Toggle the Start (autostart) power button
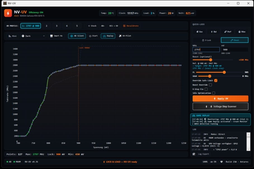254x169 pixels. 93,36
